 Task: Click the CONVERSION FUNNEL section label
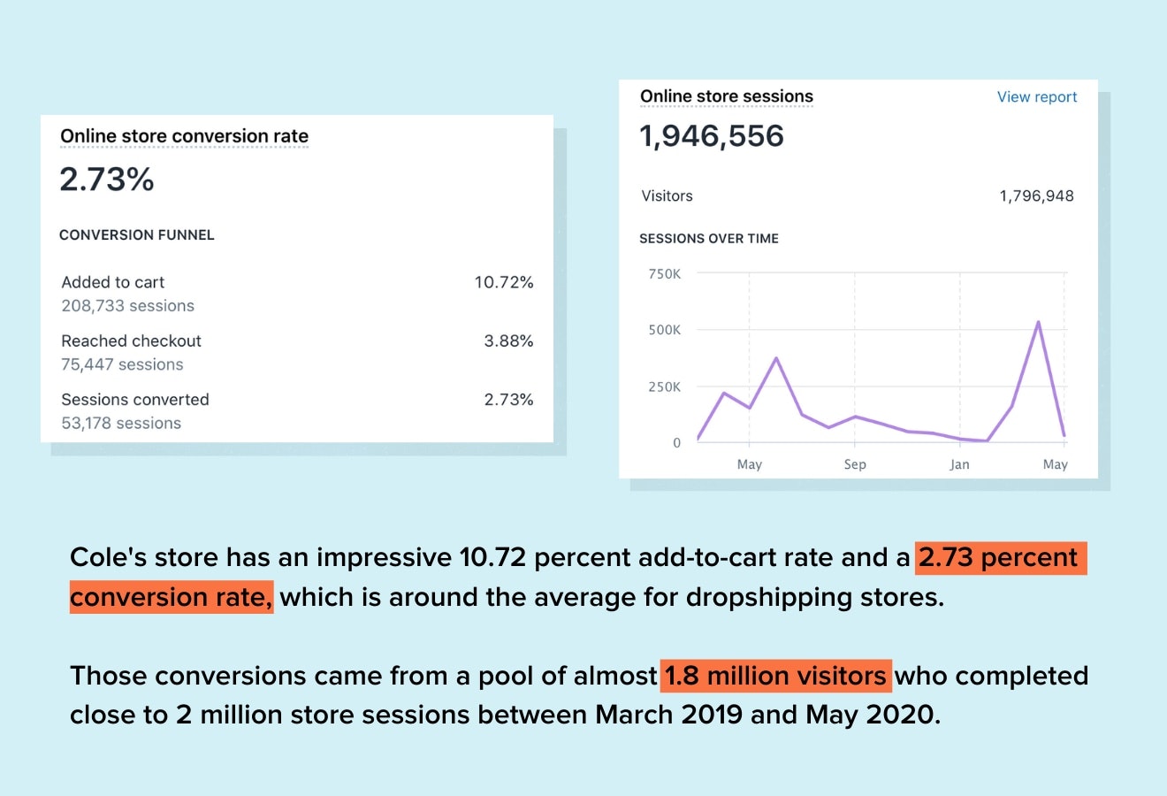coord(137,235)
